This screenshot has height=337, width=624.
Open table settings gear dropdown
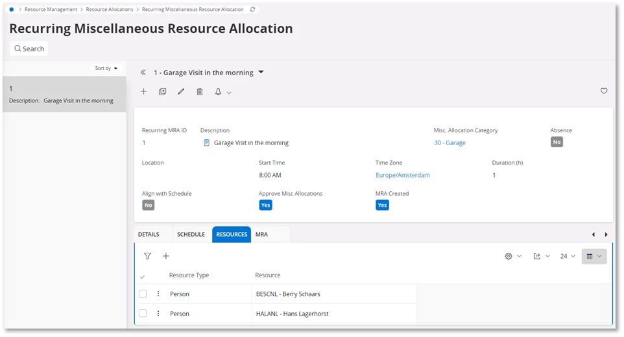point(513,257)
